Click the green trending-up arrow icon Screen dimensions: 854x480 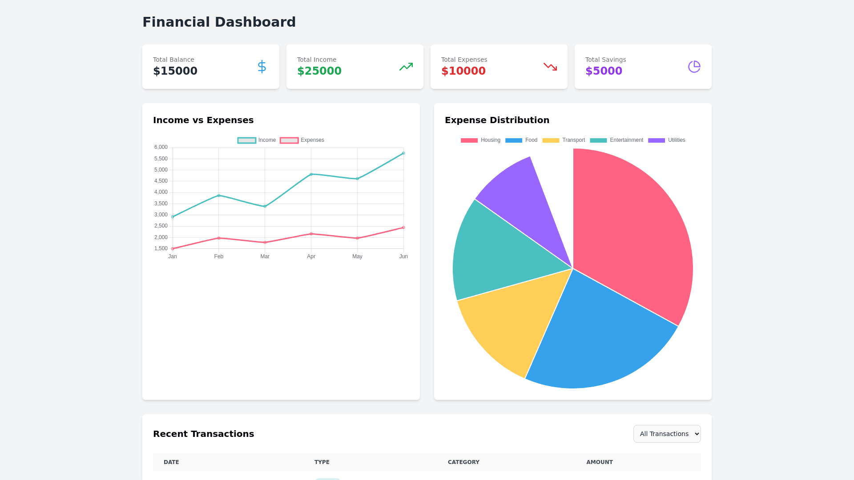(406, 67)
